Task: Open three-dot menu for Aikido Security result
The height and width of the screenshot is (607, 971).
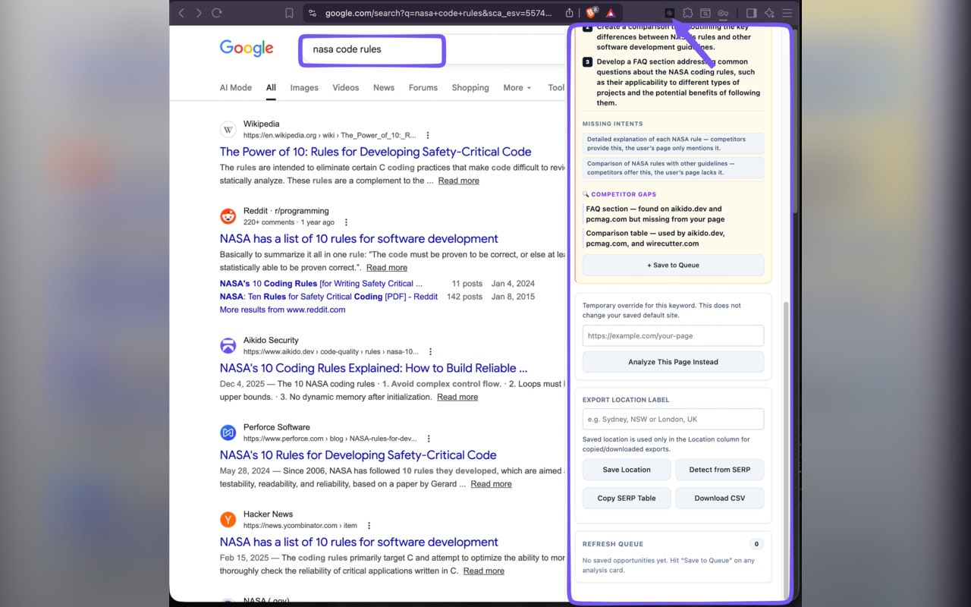Action: point(430,352)
